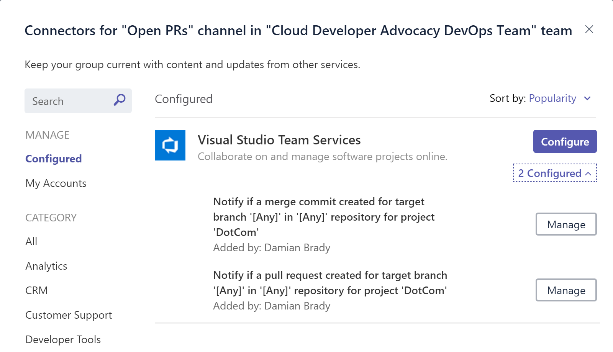Viewport: 613px width, 352px height.
Task: Close the Connectors dialog
Action: [x=589, y=29]
